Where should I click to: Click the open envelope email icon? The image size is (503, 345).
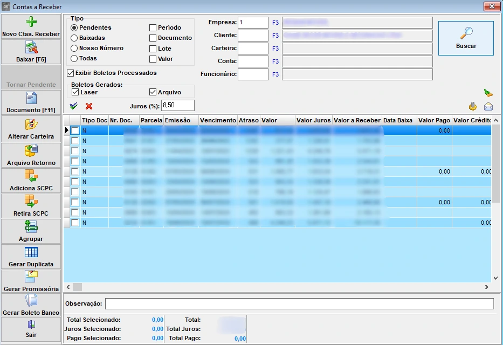click(x=488, y=106)
